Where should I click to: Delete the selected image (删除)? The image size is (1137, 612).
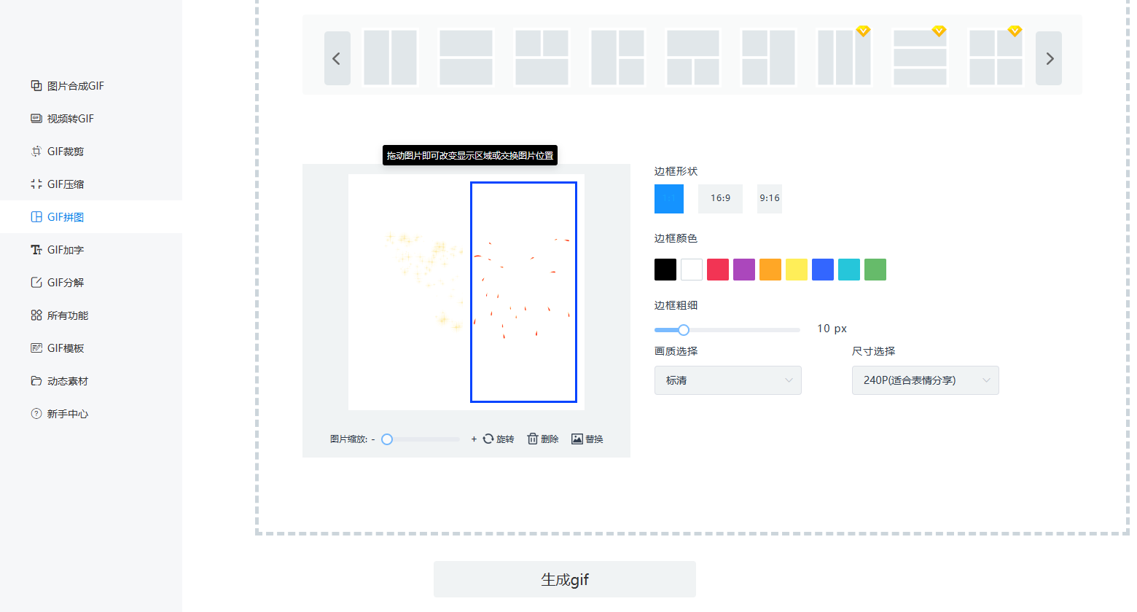(x=543, y=439)
